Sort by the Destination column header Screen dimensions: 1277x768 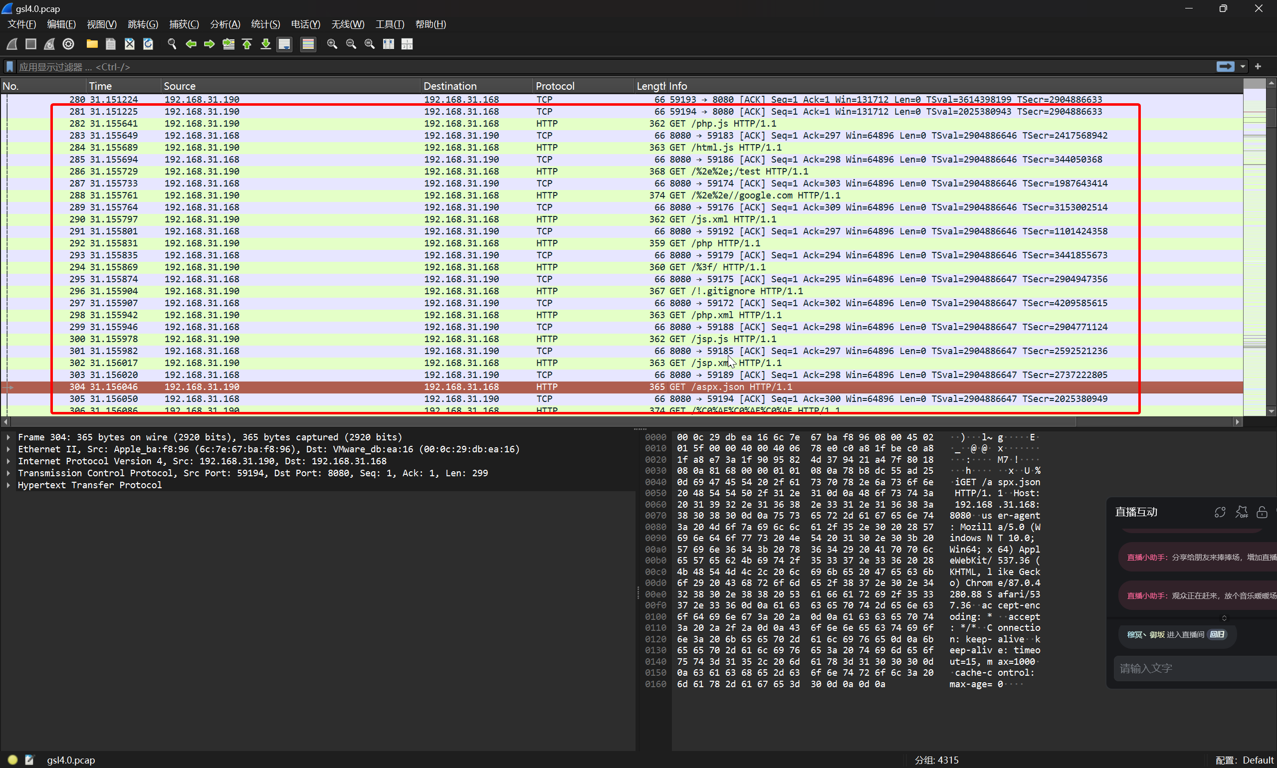(477, 86)
